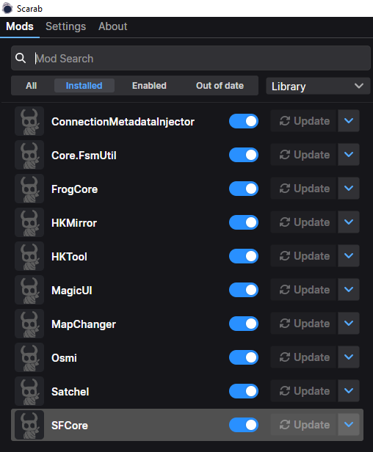
Task: Select the Installed filter
Action: point(84,86)
